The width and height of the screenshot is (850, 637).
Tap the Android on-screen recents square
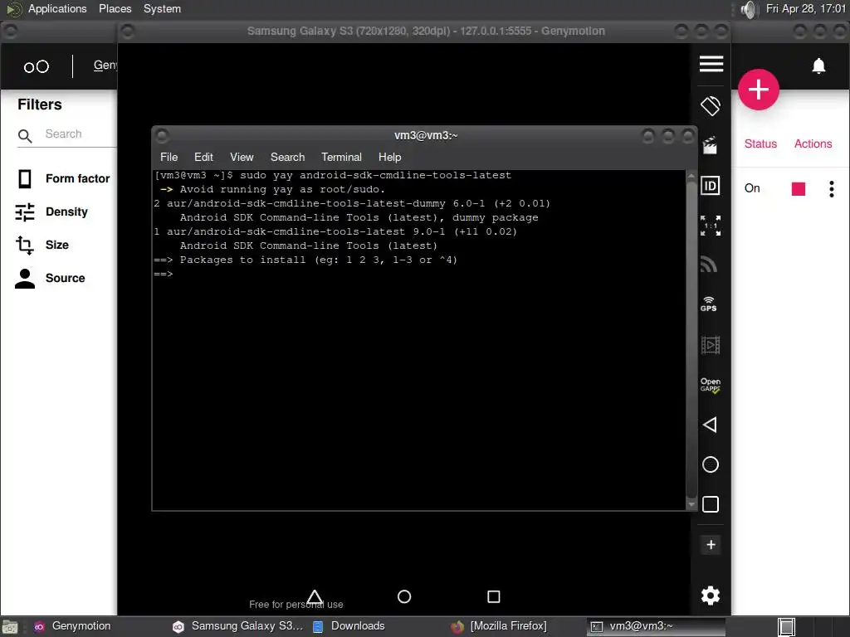(x=493, y=596)
